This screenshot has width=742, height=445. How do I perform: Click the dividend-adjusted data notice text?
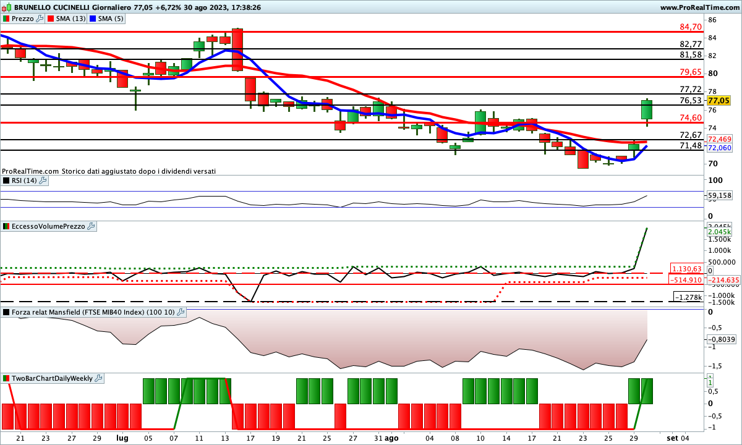(x=109, y=171)
